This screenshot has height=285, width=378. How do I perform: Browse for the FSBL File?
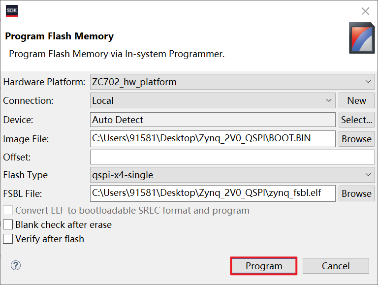click(x=356, y=193)
